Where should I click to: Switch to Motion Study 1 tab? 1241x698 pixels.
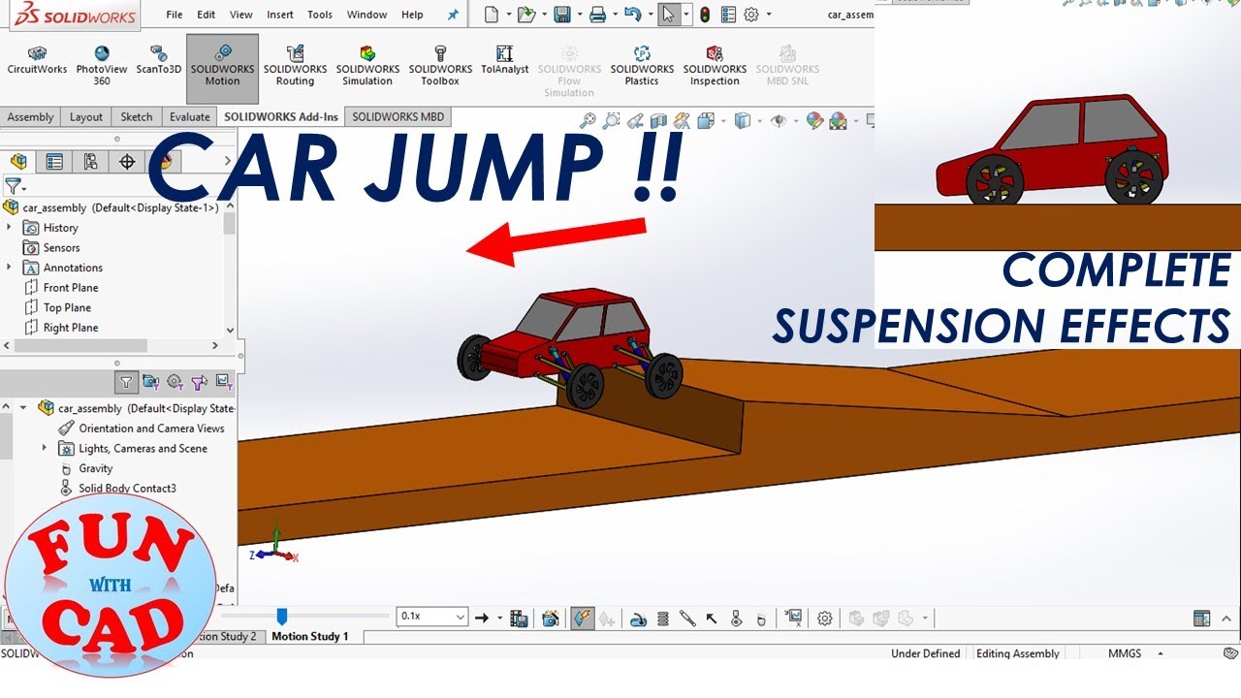click(309, 637)
